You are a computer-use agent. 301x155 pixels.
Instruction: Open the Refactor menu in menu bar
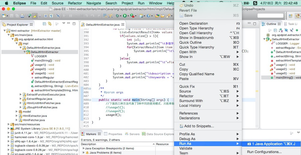75,3
